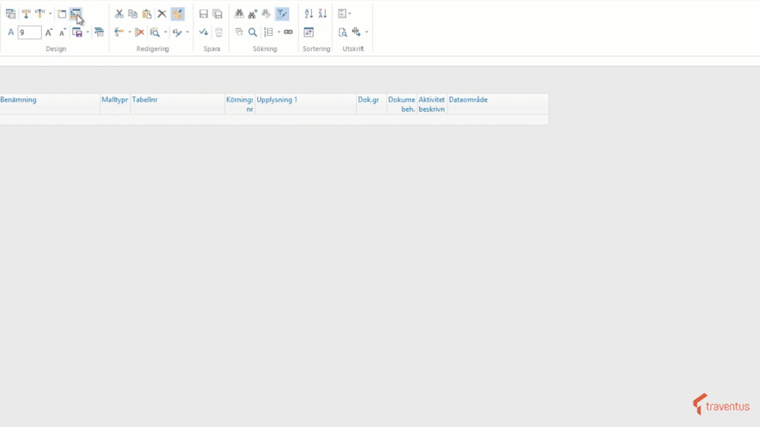Decrease font size with smaller A icon
Image resolution: width=760 pixels, height=427 pixels.
(x=62, y=33)
